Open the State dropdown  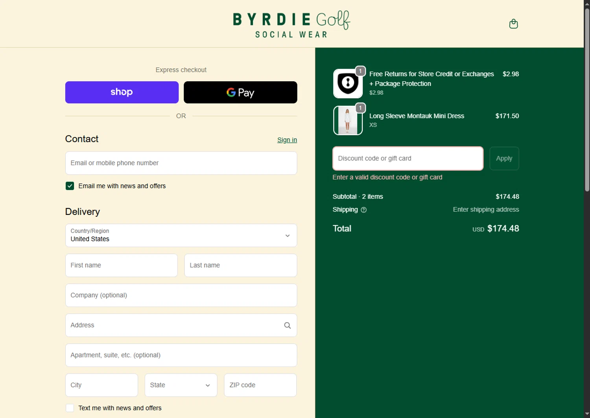coord(181,385)
